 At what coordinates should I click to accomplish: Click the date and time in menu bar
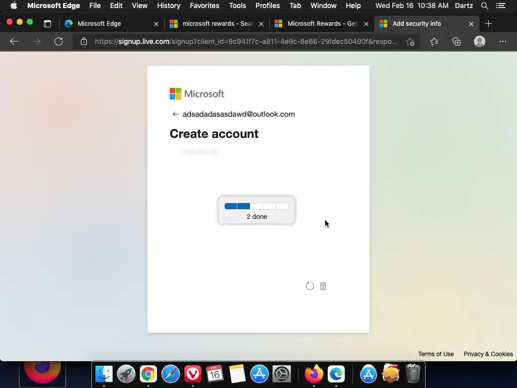coord(412,6)
